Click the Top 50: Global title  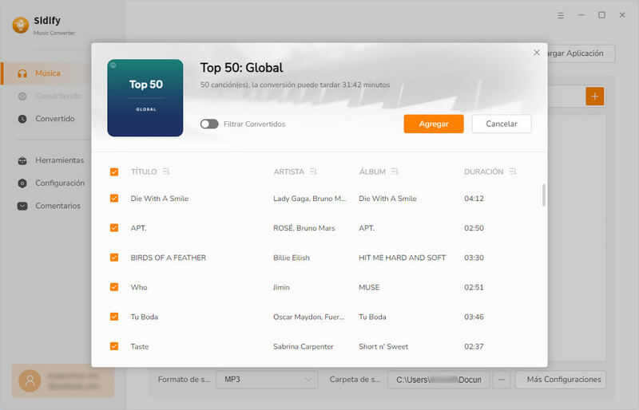[241, 68]
